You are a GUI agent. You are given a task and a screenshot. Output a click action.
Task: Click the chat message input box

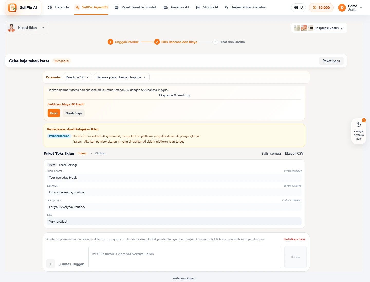[185, 257]
